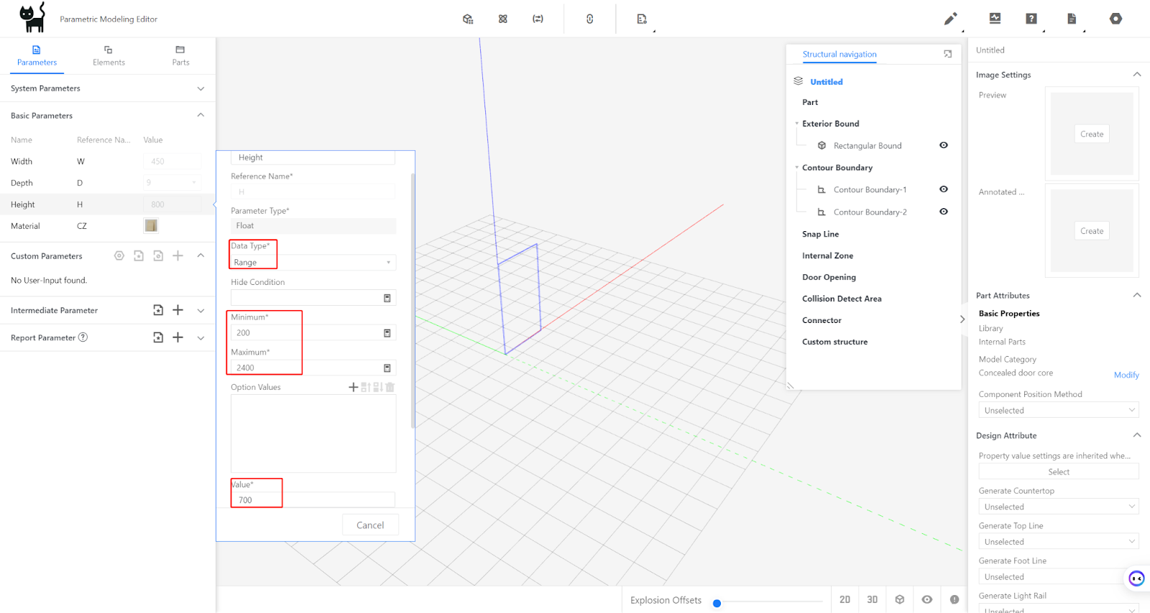Click the calculator icon beside the Minimum field
This screenshot has height=613, width=1150.
(x=387, y=333)
